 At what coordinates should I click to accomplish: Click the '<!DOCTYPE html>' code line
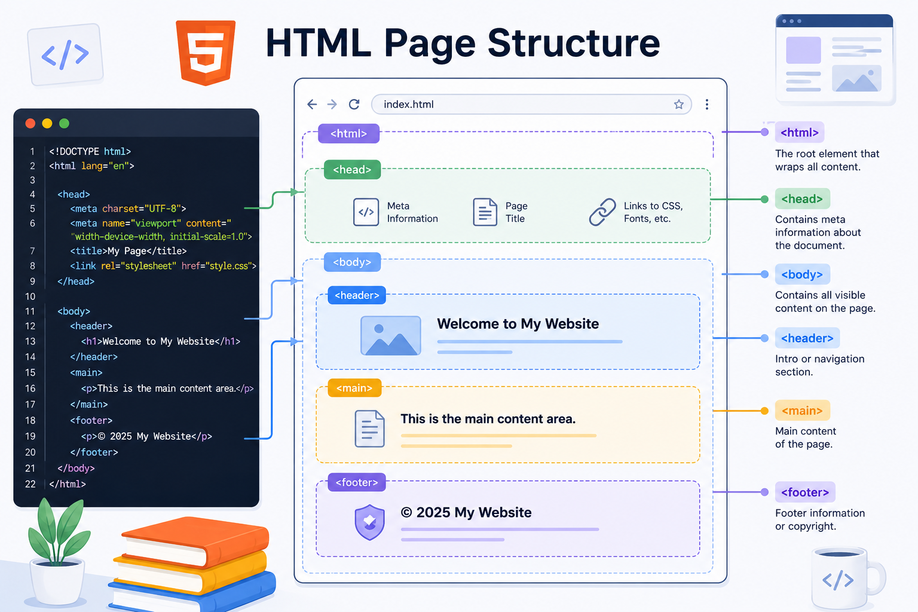coord(90,152)
